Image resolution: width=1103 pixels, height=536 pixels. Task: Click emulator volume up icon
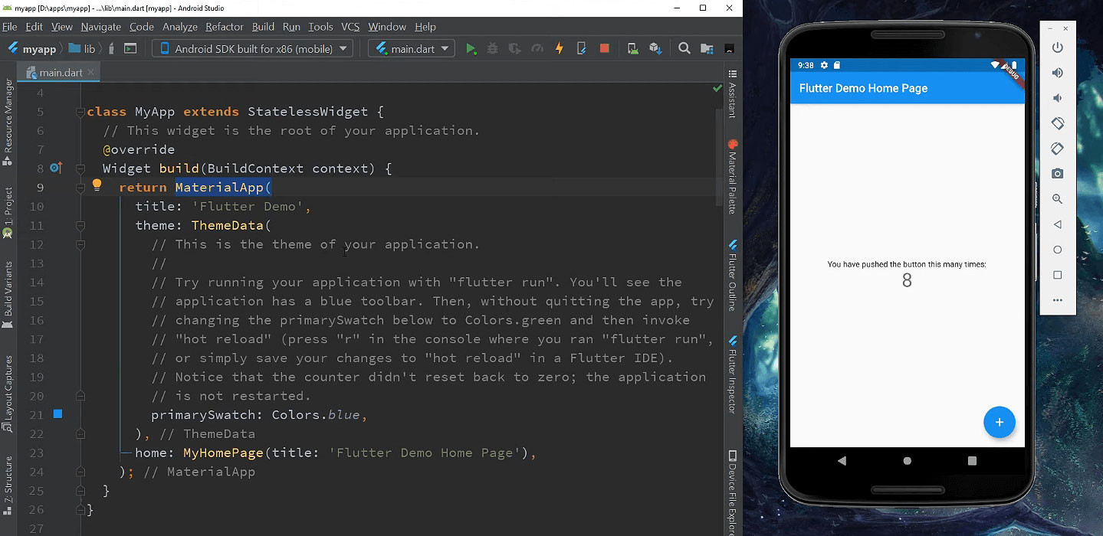tap(1058, 73)
